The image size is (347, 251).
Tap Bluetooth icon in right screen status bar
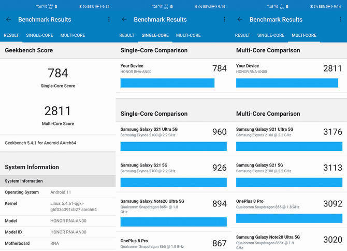pyautogui.click(x=311, y=7)
